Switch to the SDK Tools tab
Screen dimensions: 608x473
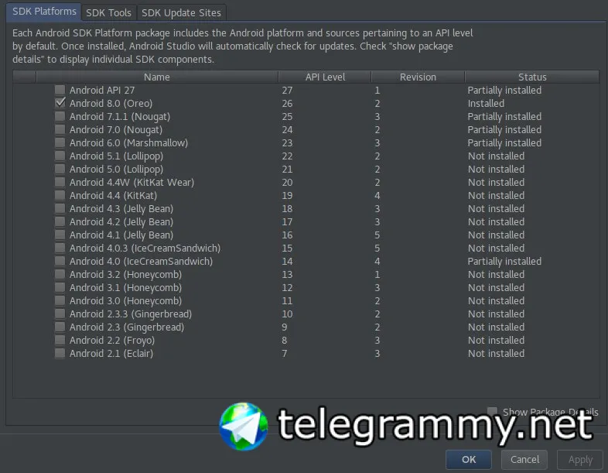(108, 12)
